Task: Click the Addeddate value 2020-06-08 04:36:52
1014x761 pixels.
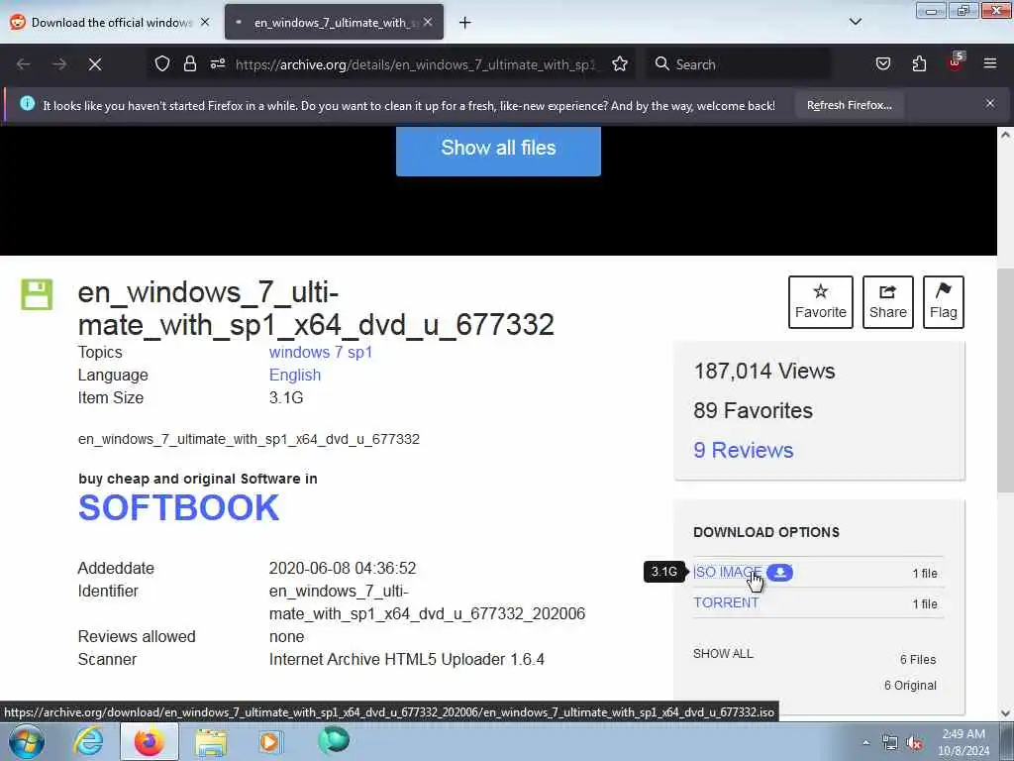Action: [342, 568]
